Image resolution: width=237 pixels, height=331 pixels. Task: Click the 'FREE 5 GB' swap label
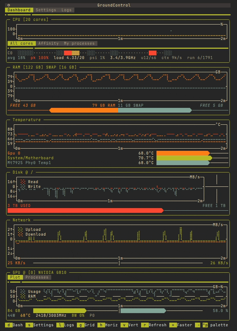[212, 105]
